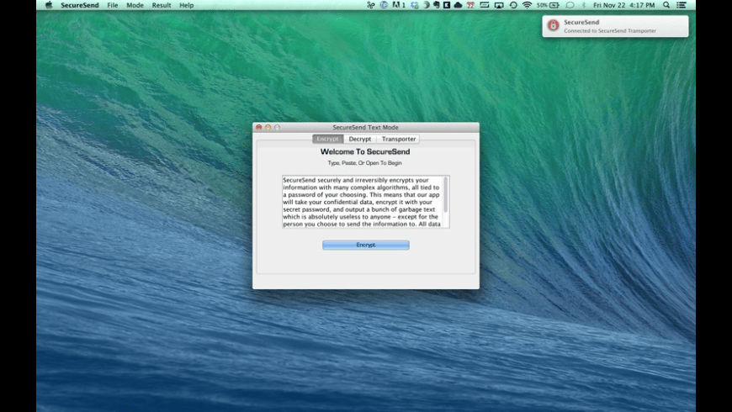Open the battery status menu
This screenshot has height=412, width=732.
tap(548, 5)
